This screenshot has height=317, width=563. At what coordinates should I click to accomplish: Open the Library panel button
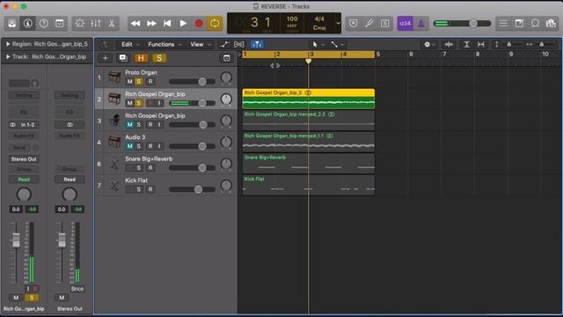click(x=11, y=24)
